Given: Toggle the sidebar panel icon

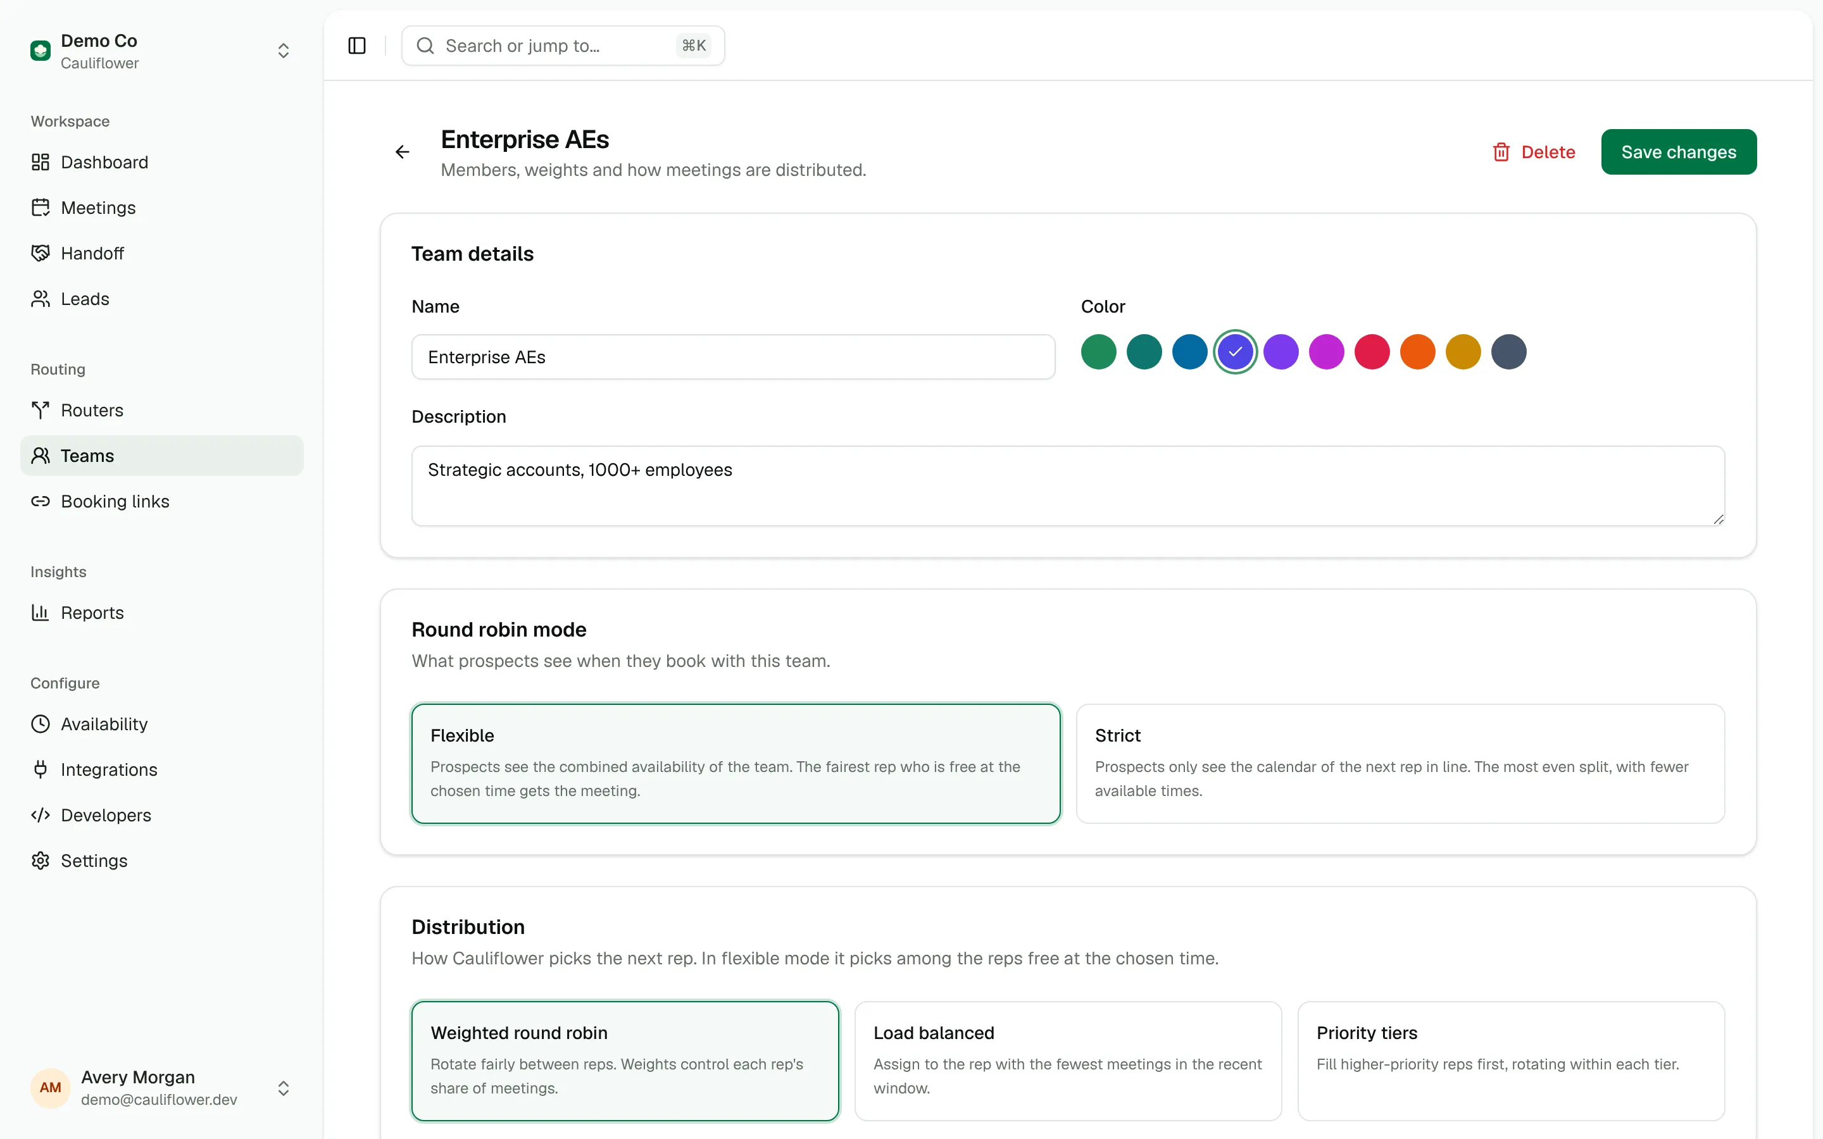Looking at the screenshot, I should tap(357, 46).
